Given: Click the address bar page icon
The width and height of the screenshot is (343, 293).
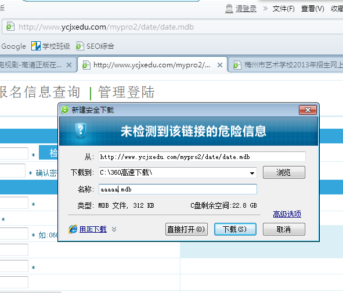Looking at the screenshot, I should (x=10, y=27).
